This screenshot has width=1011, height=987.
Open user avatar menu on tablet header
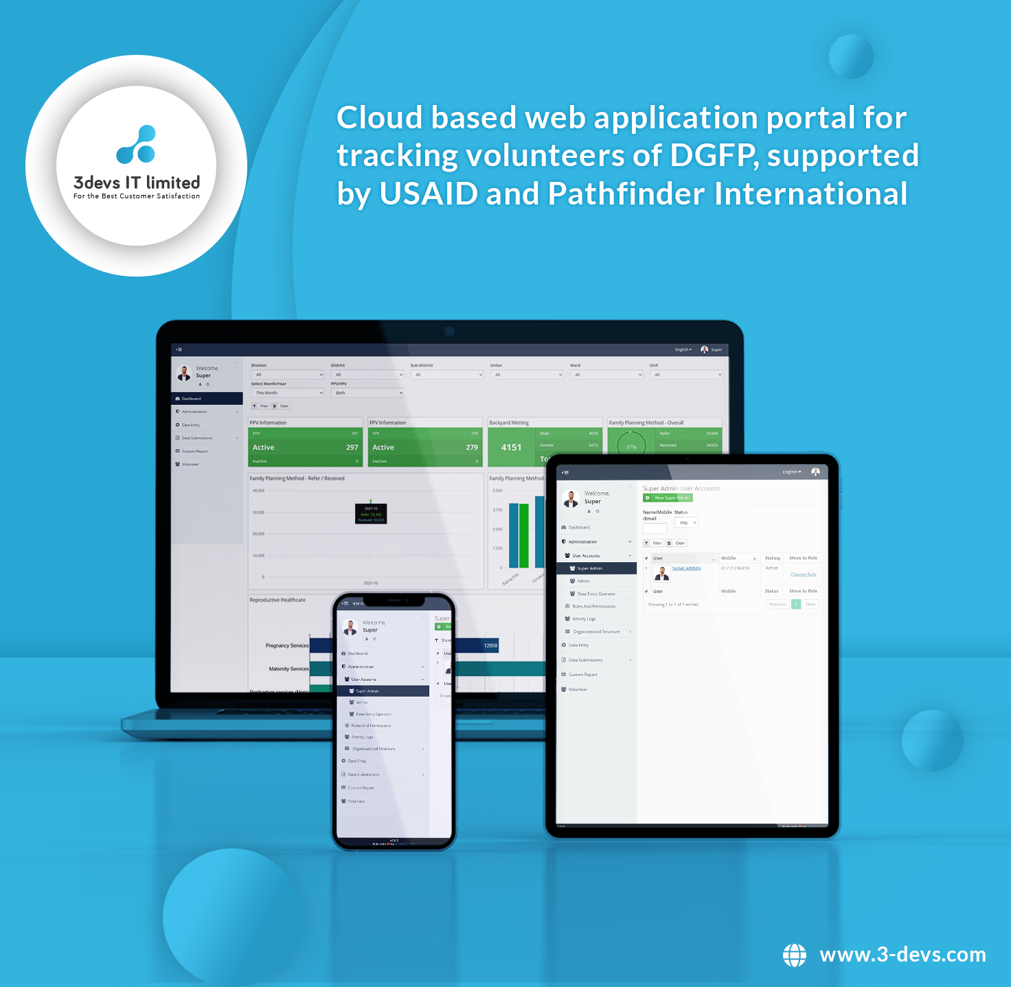[x=815, y=472]
